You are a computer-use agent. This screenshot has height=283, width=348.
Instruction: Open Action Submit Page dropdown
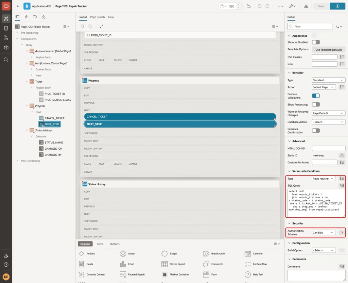pyautogui.click(x=324, y=87)
